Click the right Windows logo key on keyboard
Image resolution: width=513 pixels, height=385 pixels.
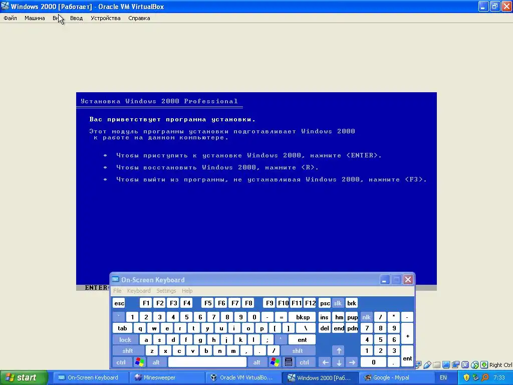point(275,362)
